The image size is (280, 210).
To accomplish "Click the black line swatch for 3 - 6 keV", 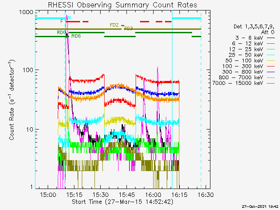I will click(x=271, y=38).
